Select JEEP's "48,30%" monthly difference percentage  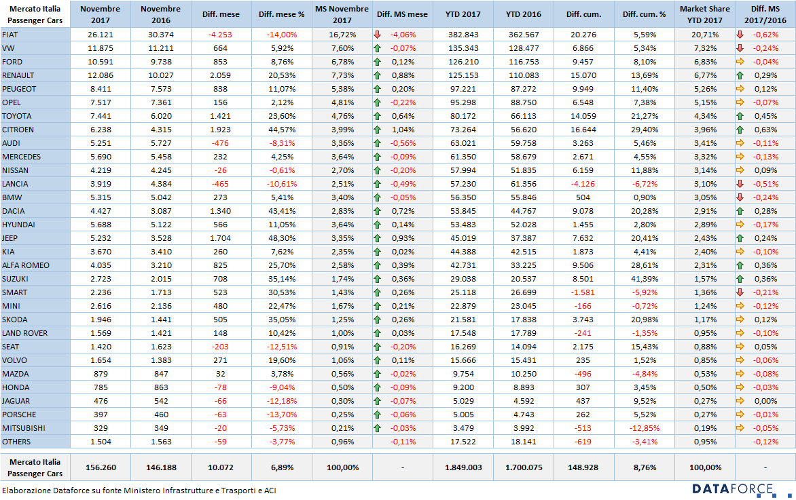[282, 238]
